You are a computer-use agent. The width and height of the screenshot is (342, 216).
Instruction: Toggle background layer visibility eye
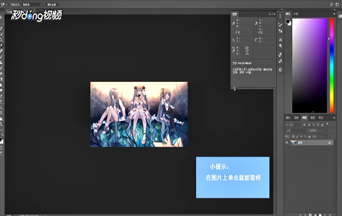(287, 142)
